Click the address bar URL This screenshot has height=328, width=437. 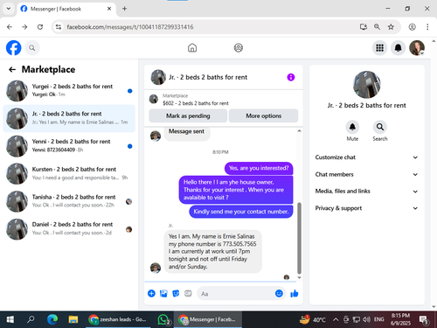pos(130,27)
